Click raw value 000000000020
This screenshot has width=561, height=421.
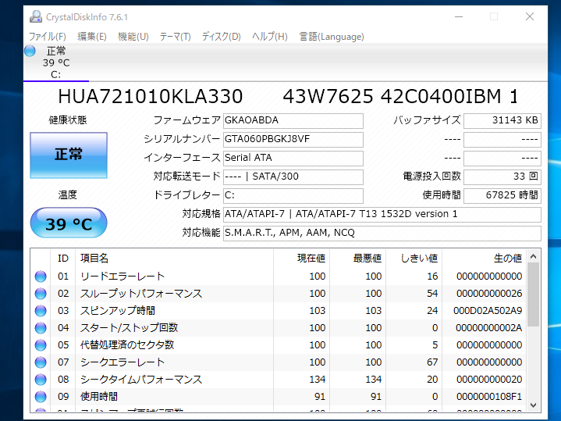(x=489, y=380)
